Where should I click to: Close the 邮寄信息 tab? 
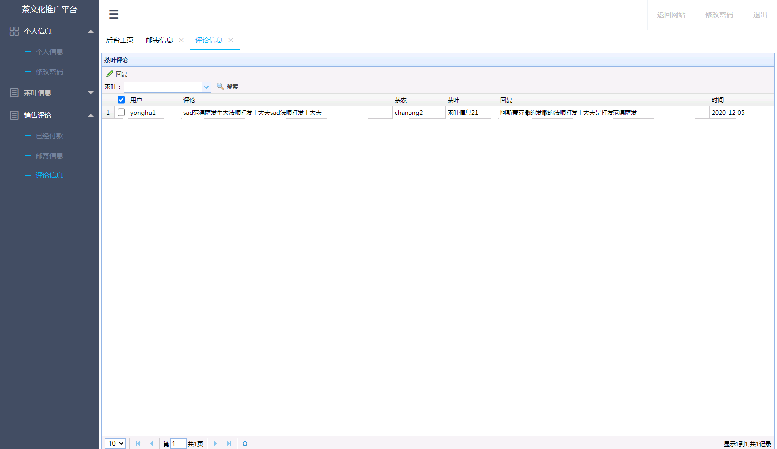[x=181, y=40]
